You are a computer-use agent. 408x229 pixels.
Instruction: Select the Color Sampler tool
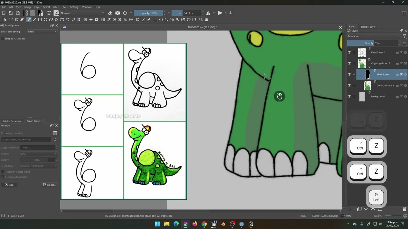pyautogui.click(x=109, y=20)
